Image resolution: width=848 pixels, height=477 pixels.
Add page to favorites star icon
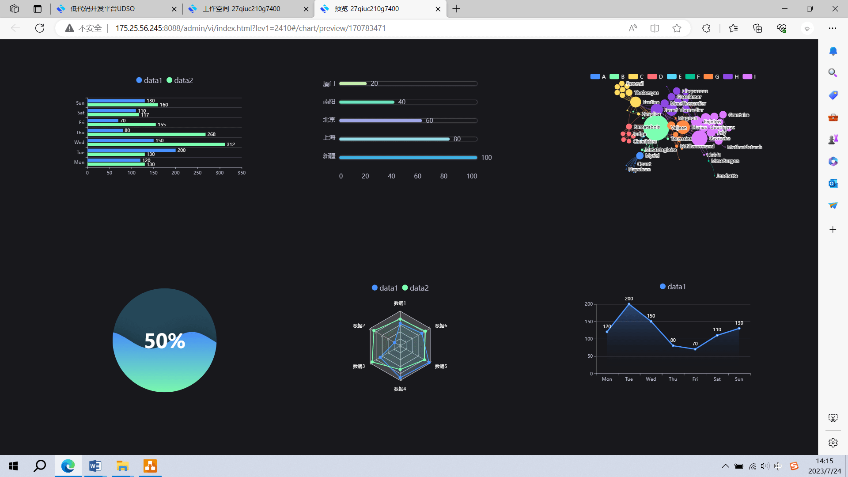(677, 28)
